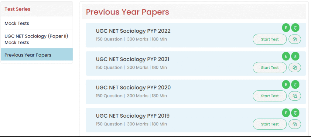The width and height of the screenshot is (311, 137).
Task: Start Test for UGC NET Sociology PYP 2019
Action: (x=270, y=124)
